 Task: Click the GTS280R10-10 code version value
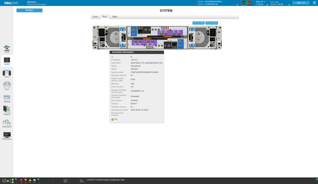[x=137, y=91]
